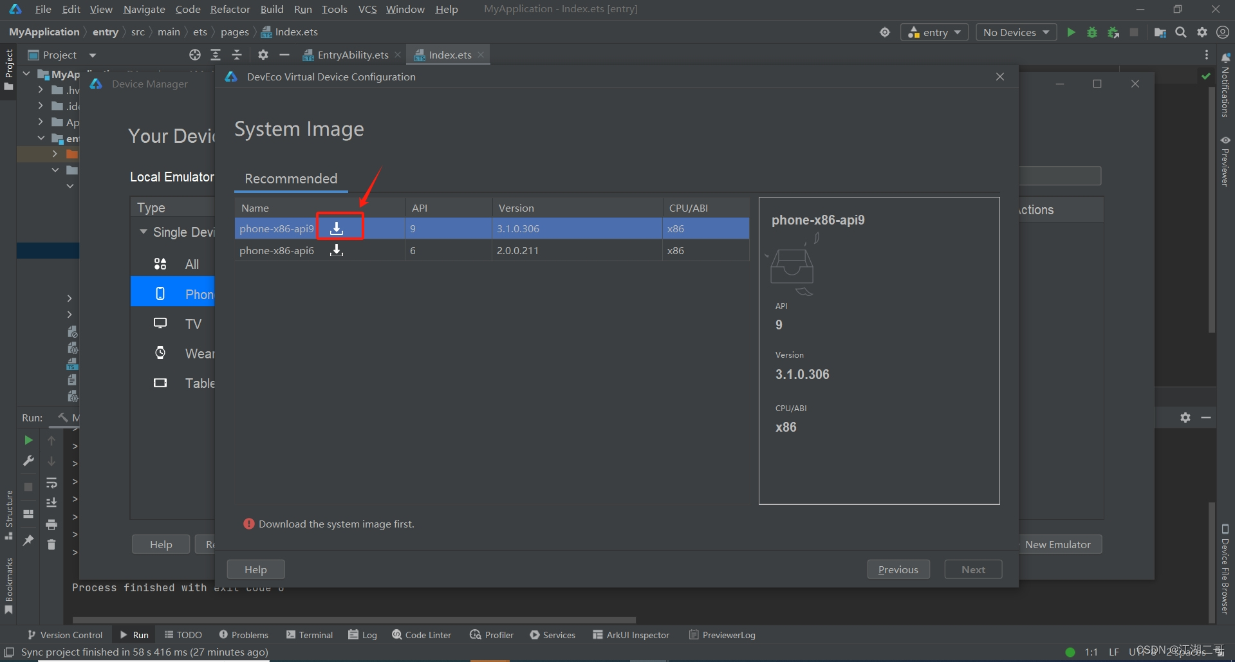Click the Run green play icon in toolbar
This screenshot has width=1235, height=662.
point(1071,32)
